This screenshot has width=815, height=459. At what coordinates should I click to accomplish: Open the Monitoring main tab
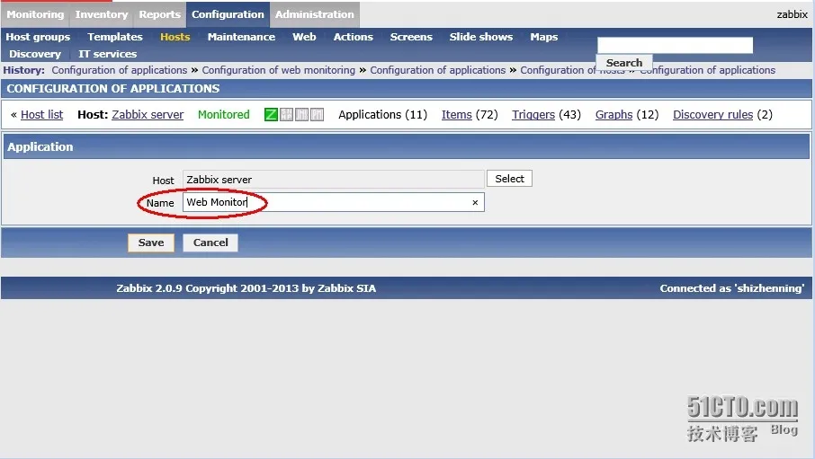(35, 14)
